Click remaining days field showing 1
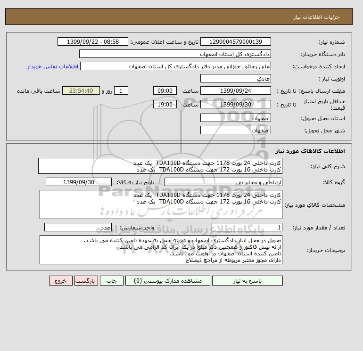 click(x=121, y=91)
